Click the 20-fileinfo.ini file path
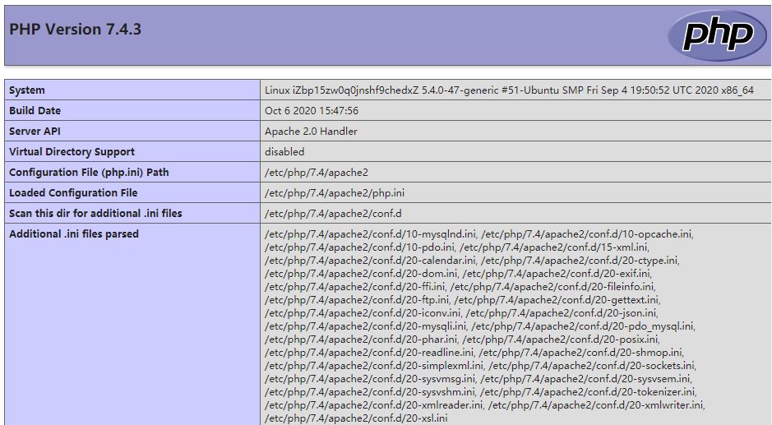This screenshot has width=772, height=425. coord(552,287)
